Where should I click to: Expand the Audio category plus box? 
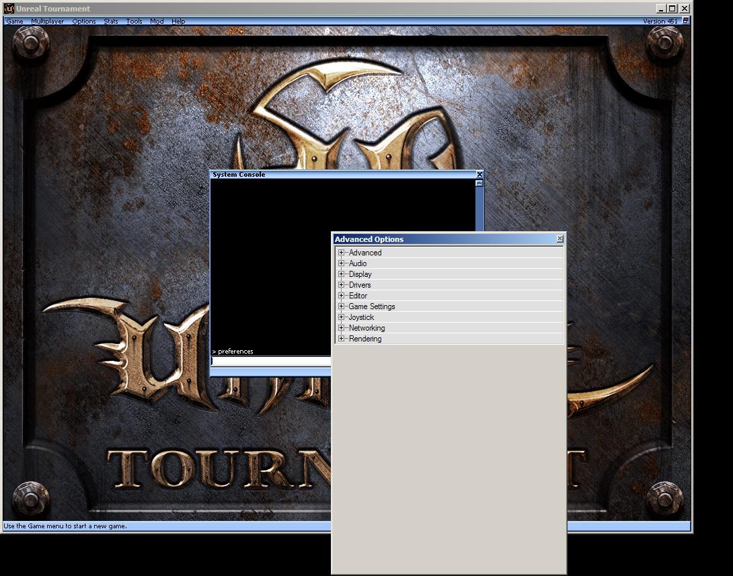341,263
